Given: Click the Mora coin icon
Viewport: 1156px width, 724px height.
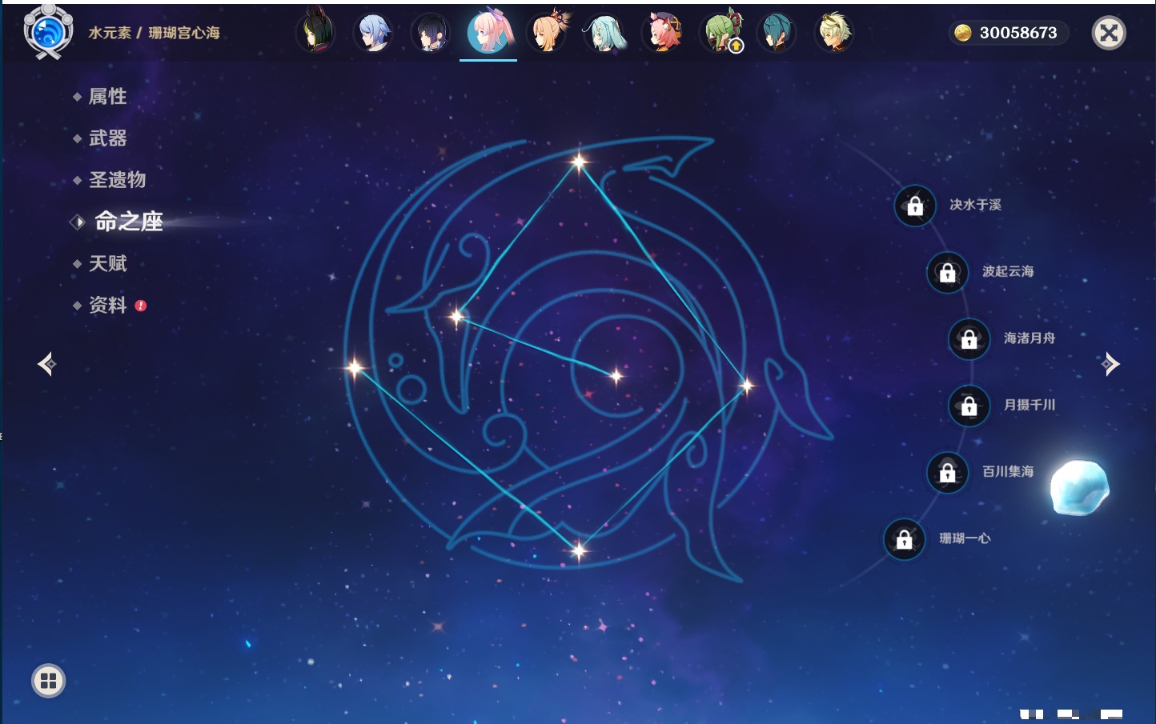Looking at the screenshot, I should (x=963, y=33).
